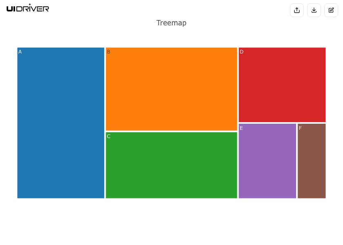
Task: Select the orange B tile
Action: [171, 89]
